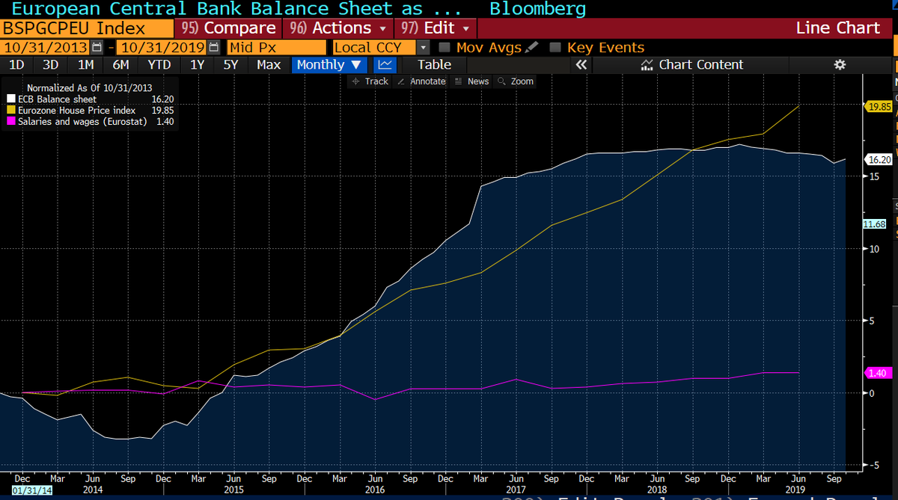Activate the Annotate tool

[x=421, y=81]
